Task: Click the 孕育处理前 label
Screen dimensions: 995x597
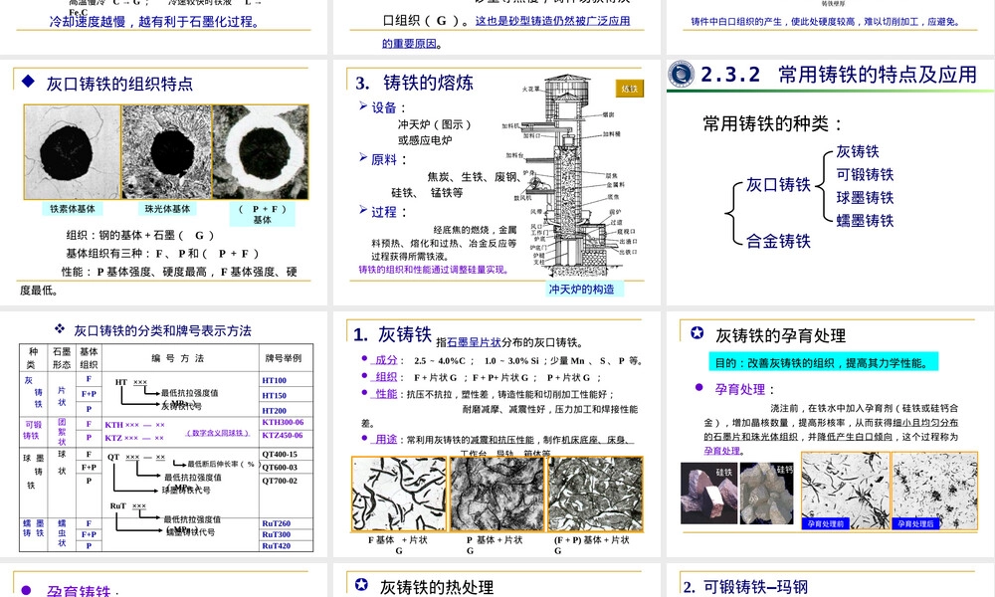Action: click(826, 523)
